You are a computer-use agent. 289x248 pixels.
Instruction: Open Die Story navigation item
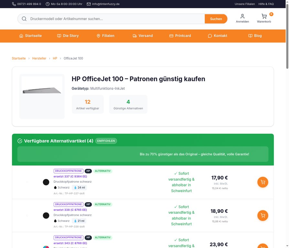pos(68,36)
